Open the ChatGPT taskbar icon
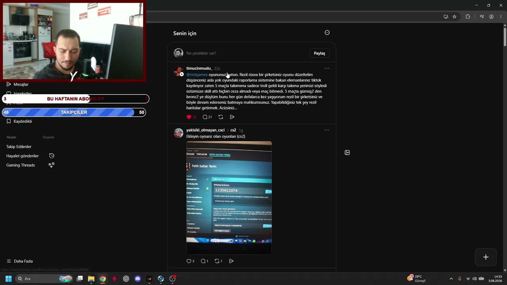 click(126, 279)
